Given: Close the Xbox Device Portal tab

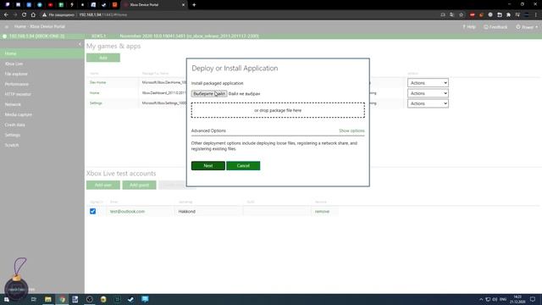Looking at the screenshot, I should pyautogui.click(x=183, y=5).
